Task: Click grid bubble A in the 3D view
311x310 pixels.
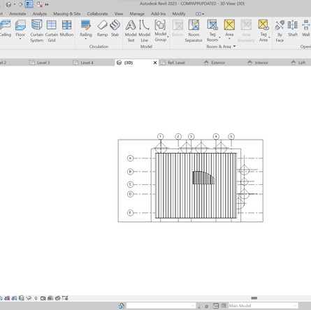Action: click(x=130, y=158)
